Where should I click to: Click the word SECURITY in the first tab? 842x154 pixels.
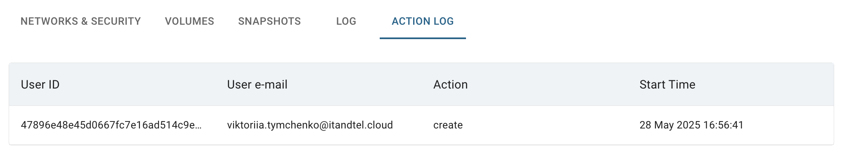[x=116, y=21]
